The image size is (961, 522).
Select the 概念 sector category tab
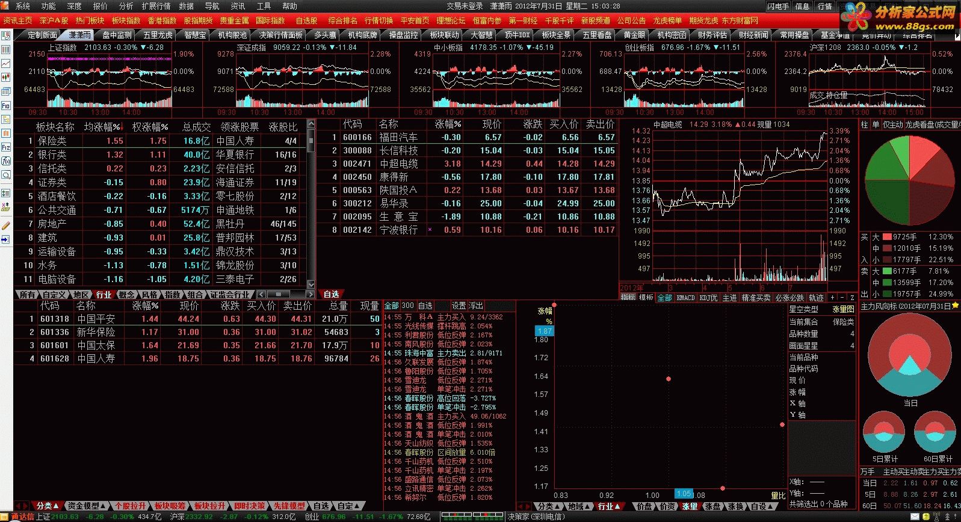pyautogui.click(x=126, y=295)
